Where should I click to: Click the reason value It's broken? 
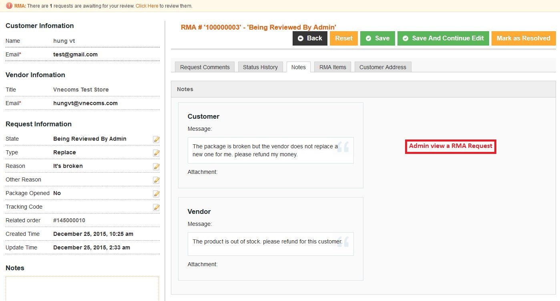click(x=68, y=166)
